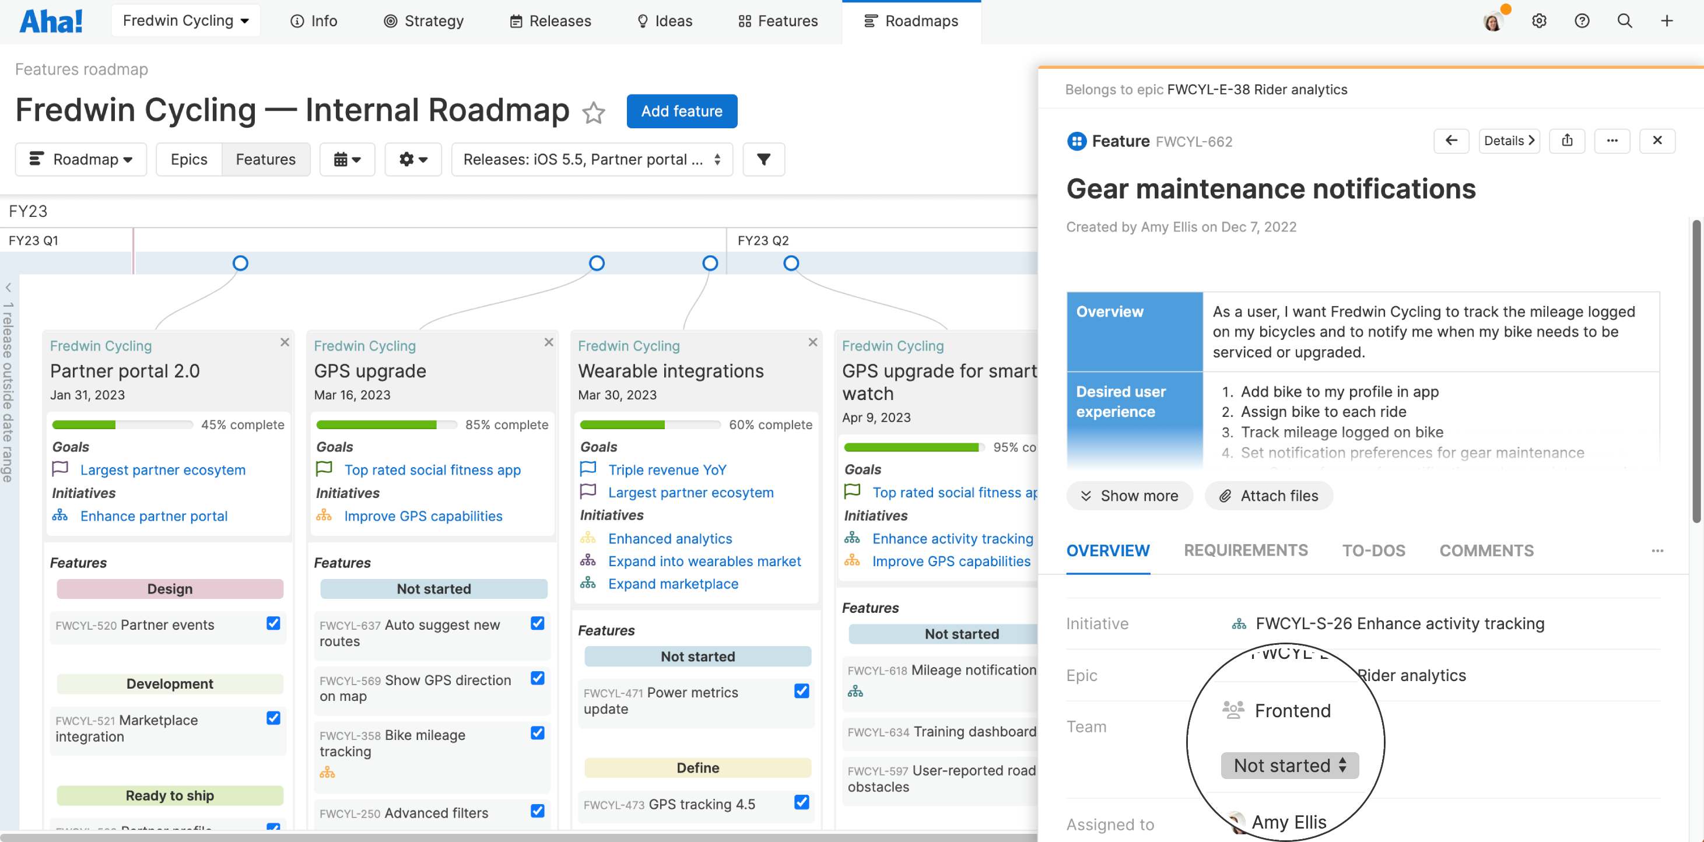Open the Ideas section from the top navigation
This screenshot has height=842, width=1704.
pyautogui.click(x=664, y=20)
